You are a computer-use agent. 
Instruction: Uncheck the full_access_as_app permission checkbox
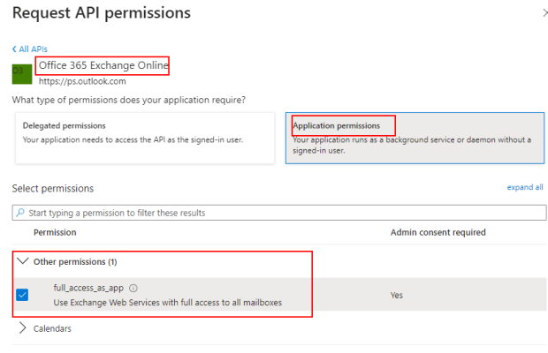23,295
